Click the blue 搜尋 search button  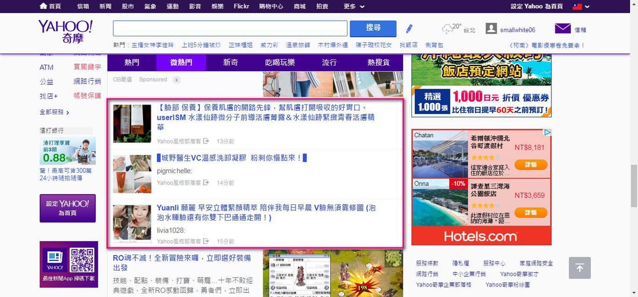coord(373,28)
